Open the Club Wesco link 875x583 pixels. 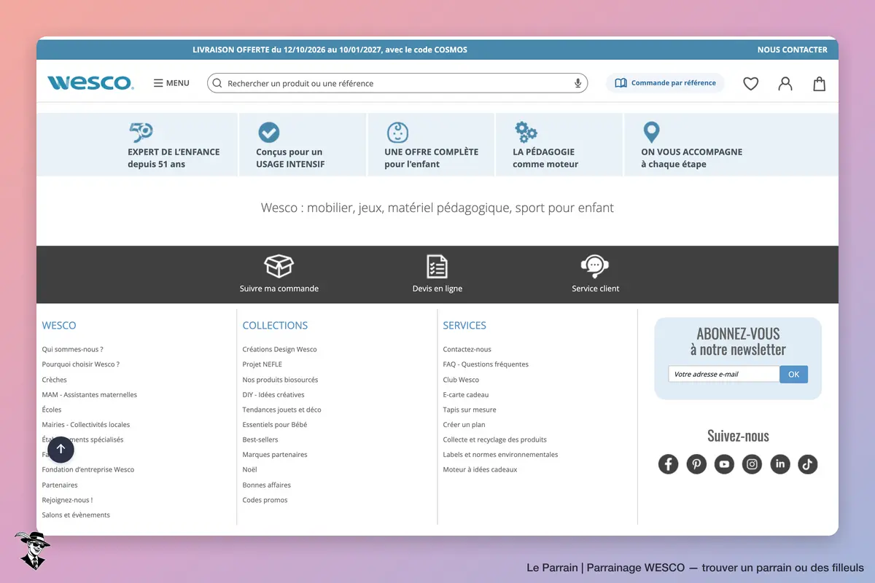[462, 380]
